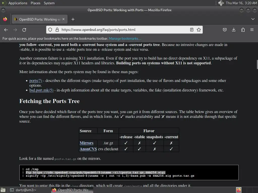Image resolution: width=258 pixels, height=193 pixels.
Task: Open Firefox hamburger application menu
Action: [x=252, y=30]
